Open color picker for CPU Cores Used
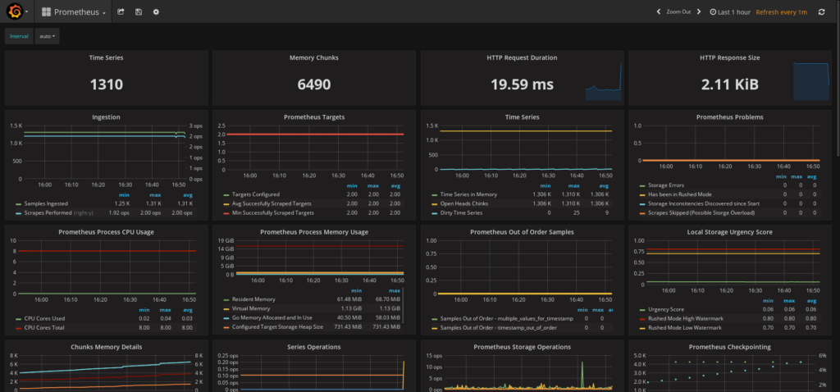The height and width of the screenshot is (392, 840). click(x=19, y=319)
